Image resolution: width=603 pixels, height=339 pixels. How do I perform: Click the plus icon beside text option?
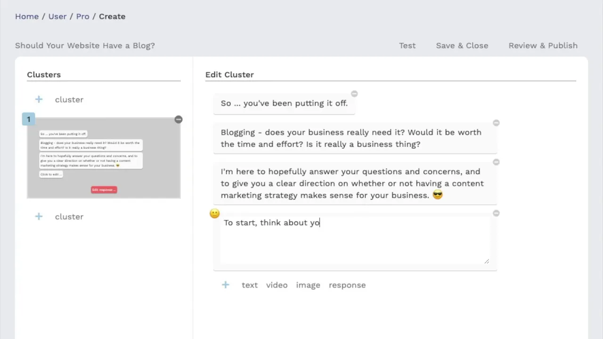[226, 285]
